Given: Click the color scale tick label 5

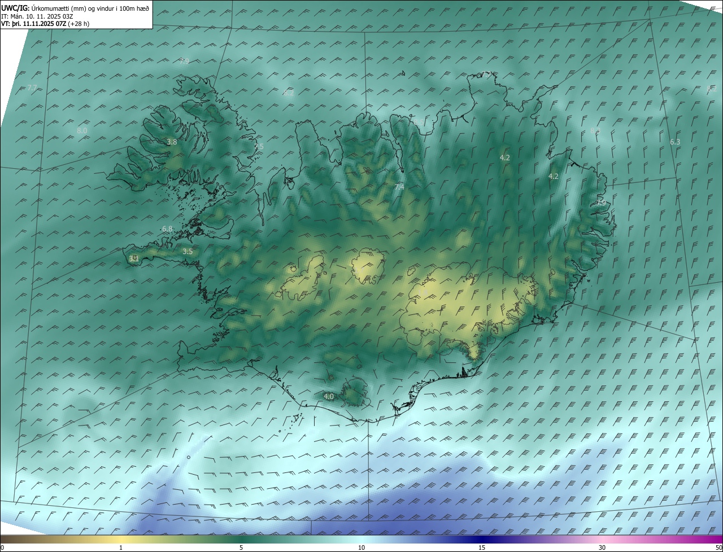Looking at the screenshot, I should [x=241, y=548].
